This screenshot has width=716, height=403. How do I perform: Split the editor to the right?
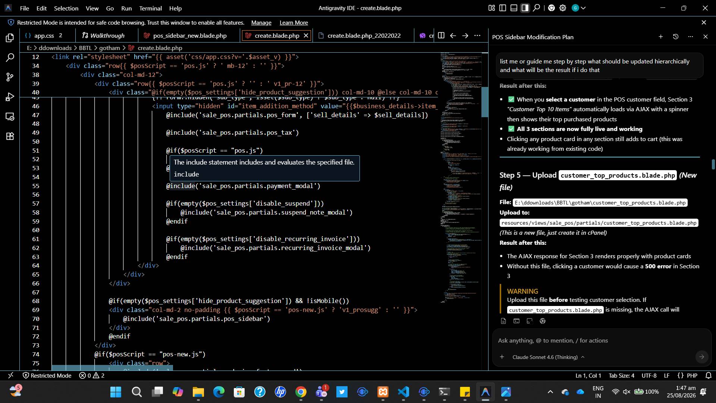tap(441, 35)
